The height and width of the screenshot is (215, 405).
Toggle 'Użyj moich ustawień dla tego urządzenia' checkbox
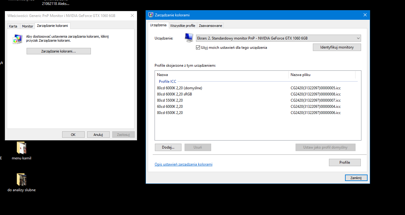[x=198, y=48]
